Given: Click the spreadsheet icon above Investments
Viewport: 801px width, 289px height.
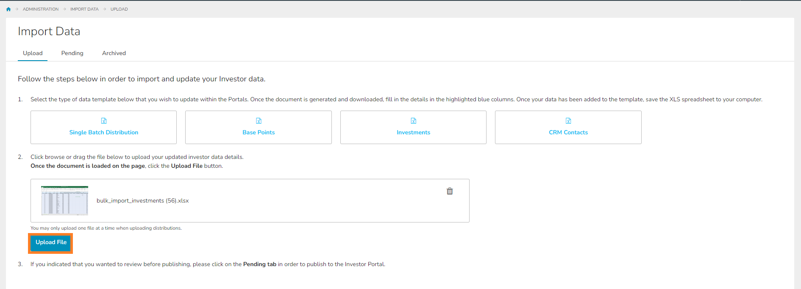Looking at the screenshot, I should click(414, 121).
